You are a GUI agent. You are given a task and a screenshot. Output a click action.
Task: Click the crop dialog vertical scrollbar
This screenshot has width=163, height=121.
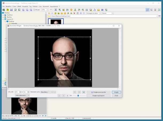(119, 58)
